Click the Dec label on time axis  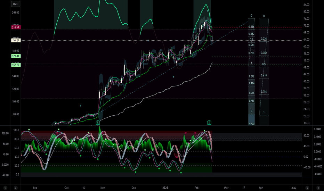pyautogui.click(x=134, y=188)
